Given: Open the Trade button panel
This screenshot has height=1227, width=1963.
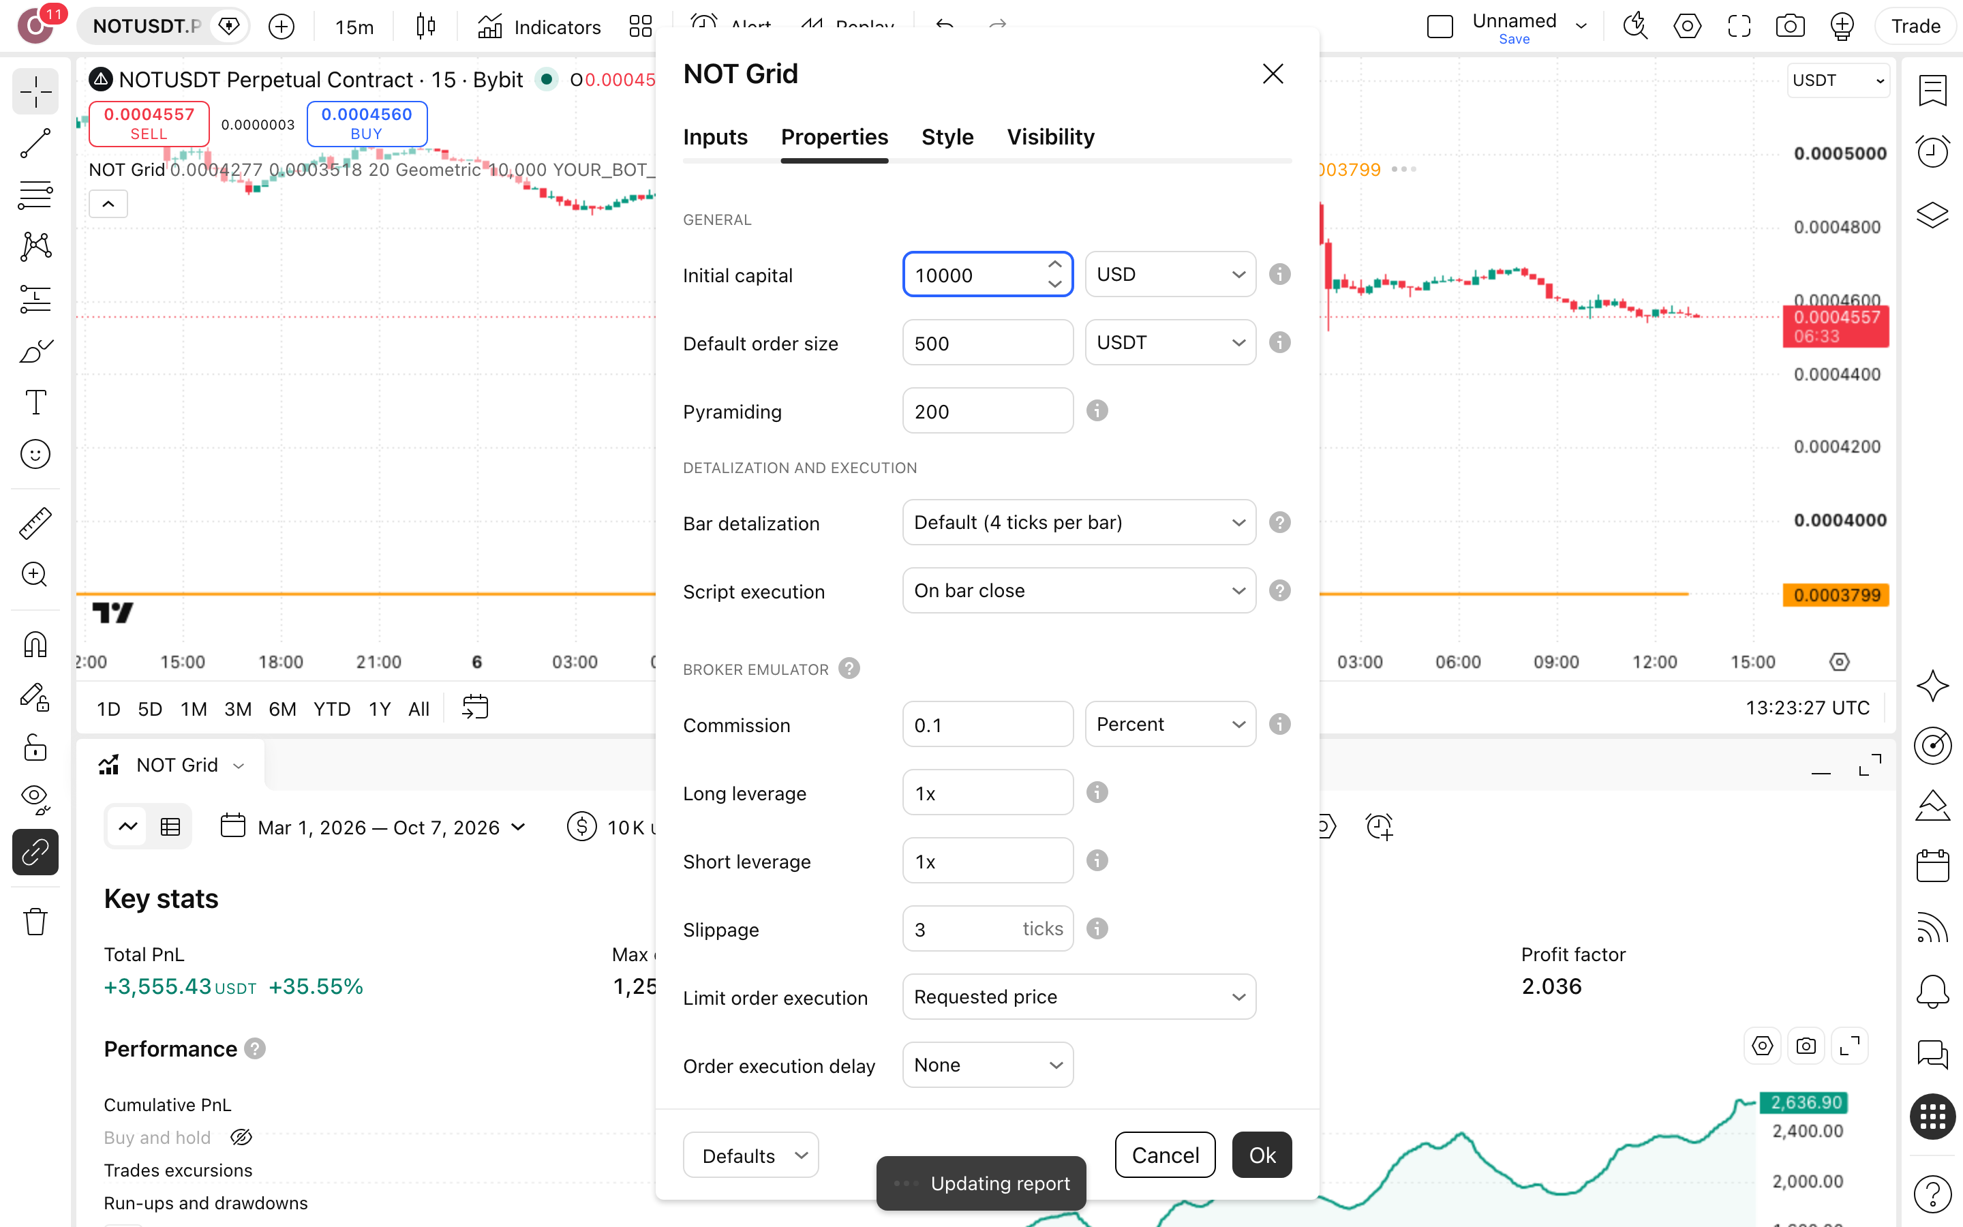Looking at the screenshot, I should (x=1915, y=27).
